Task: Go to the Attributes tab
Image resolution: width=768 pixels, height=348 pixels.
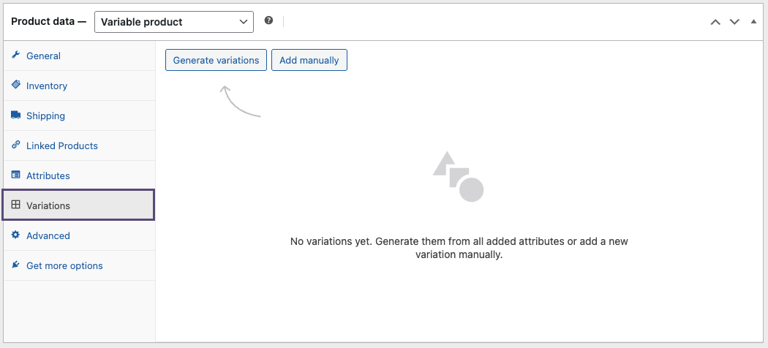Action: pyautogui.click(x=48, y=176)
